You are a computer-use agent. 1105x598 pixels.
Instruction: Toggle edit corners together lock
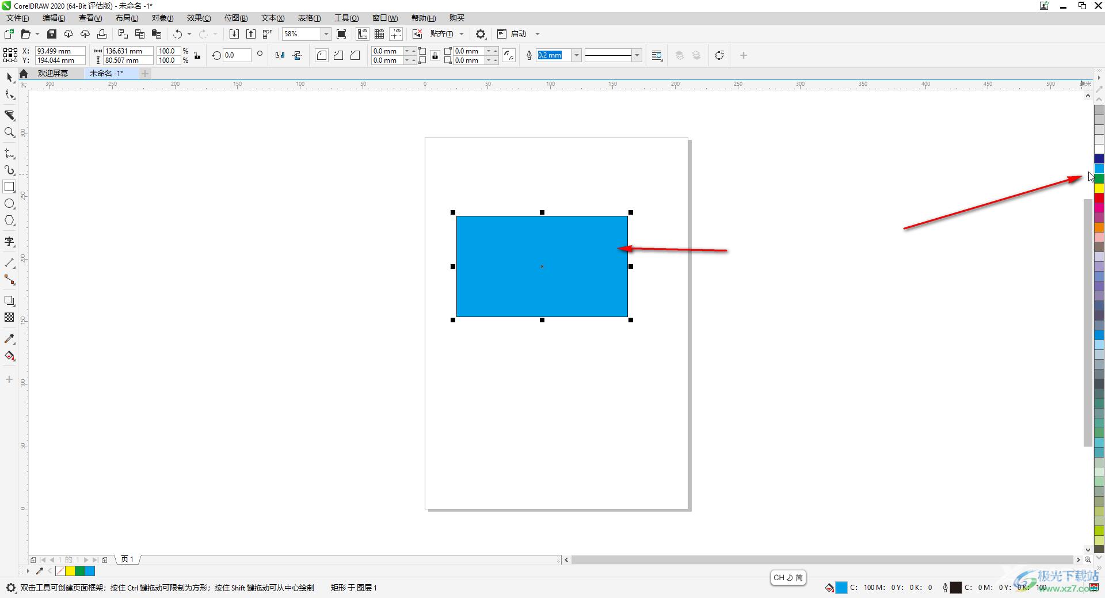[x=435, y=55]
